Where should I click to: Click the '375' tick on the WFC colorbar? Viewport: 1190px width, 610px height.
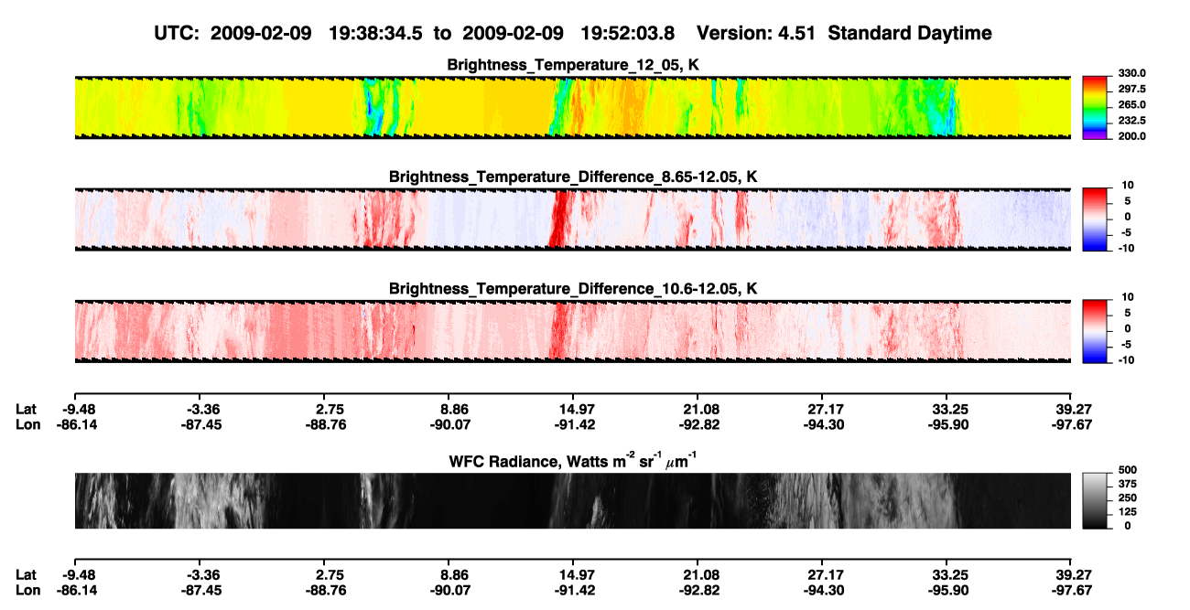tap(1128, 484)
